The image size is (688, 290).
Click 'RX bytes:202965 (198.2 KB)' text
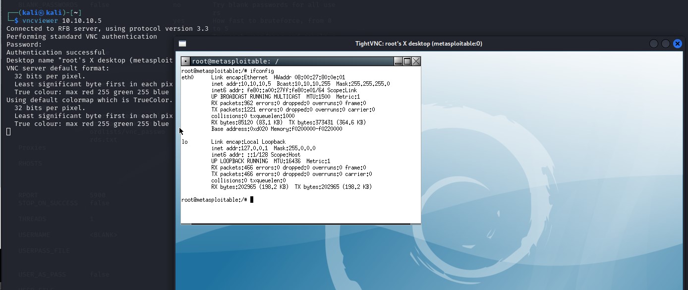click(x=250, y=187)
